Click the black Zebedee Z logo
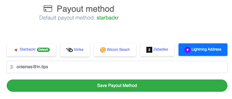 coord(149,50)
